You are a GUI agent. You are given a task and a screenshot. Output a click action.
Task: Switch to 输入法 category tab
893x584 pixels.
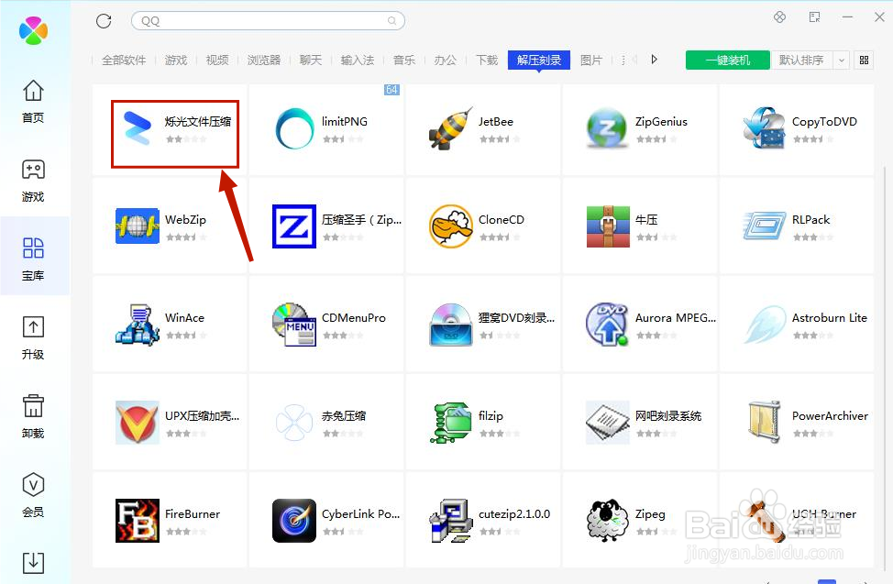coord(357,60)
